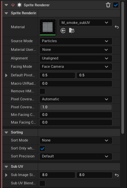Open the M_smoke_subUV material dropdown
This screenshot has height=188, width=127.
tap(86, 23)
